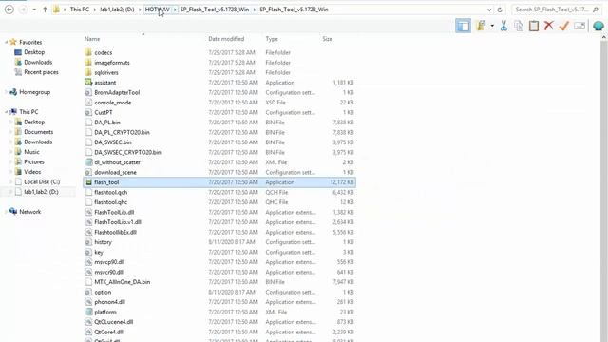This screenshot has width=608, height=342.
Task: Select the MTK_AllInOne_DA.bin file
Action: coord(219,282)
